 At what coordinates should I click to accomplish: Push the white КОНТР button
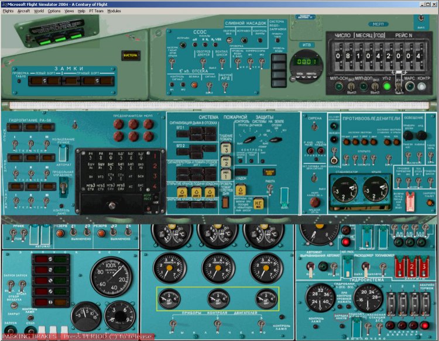(x=422, y=87)
